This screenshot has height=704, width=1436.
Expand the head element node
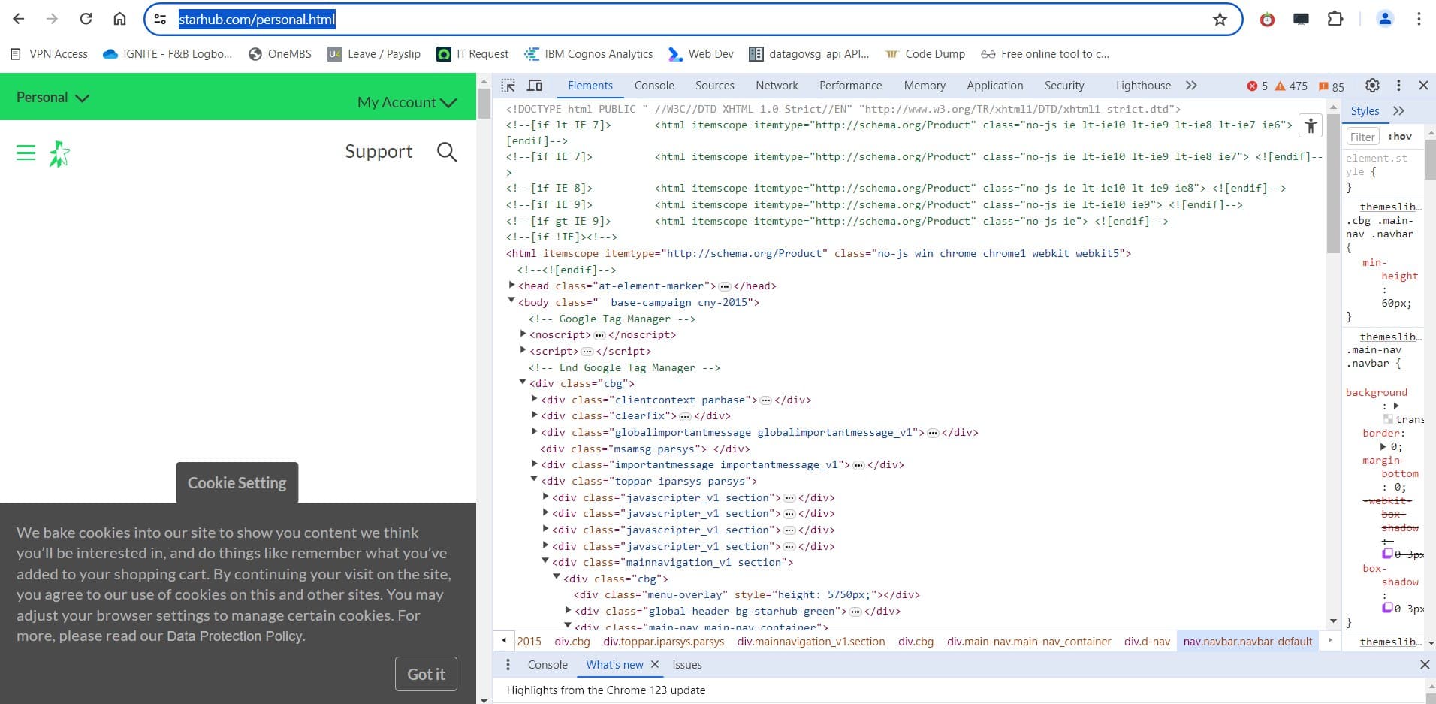511,286
